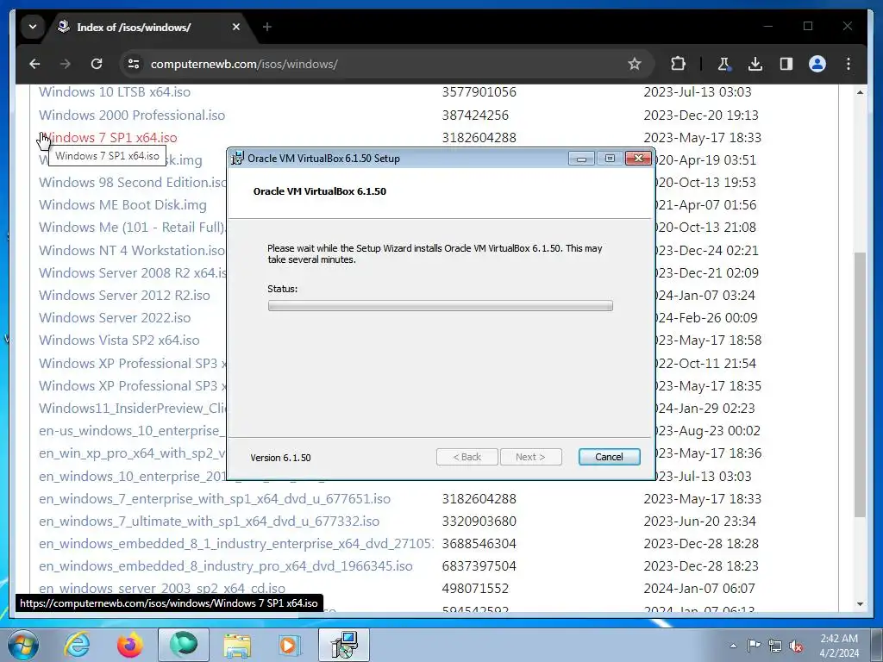Show hidden system tray icons
883x662 pixels.
click(733, 646)
